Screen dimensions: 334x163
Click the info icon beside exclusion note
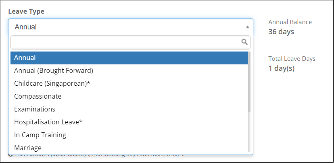click(10, 155)
